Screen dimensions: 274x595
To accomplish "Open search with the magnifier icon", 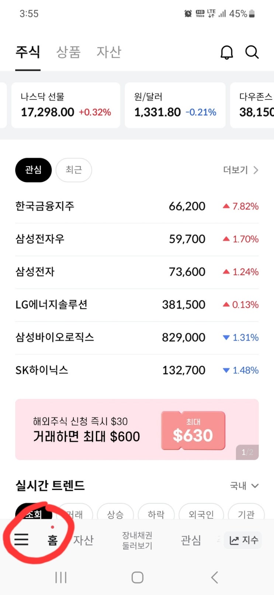I will point(252,52).
